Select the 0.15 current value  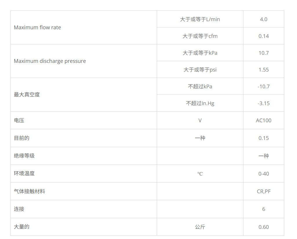(264, 138)
